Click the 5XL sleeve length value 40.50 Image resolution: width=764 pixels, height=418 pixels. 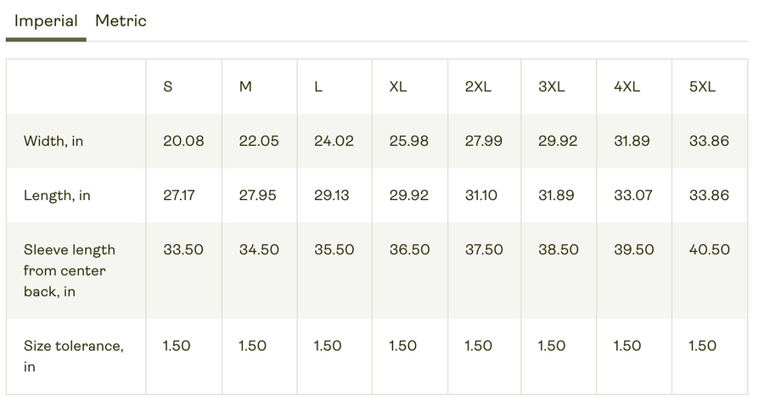(x=709, y=249)
